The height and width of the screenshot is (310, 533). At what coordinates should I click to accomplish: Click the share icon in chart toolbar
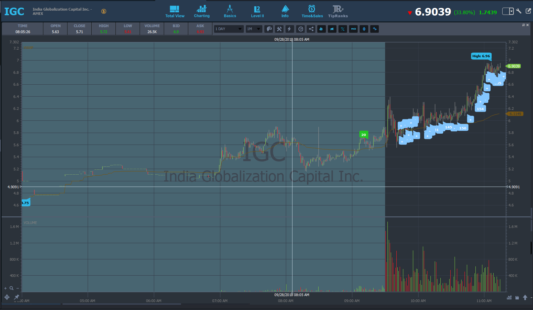click(x=311, y=29)
